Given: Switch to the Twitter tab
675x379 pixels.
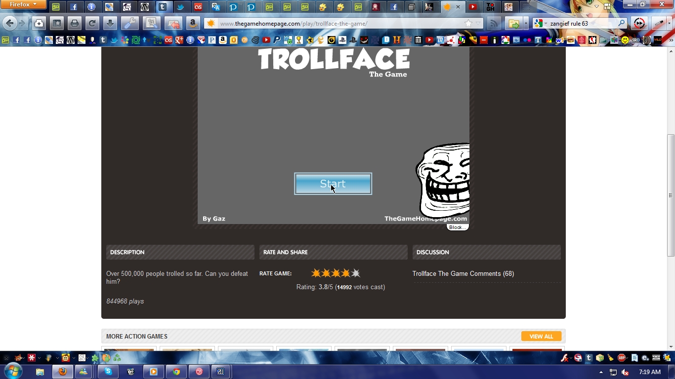Looking at the screenshot, I should pos(180,7).
